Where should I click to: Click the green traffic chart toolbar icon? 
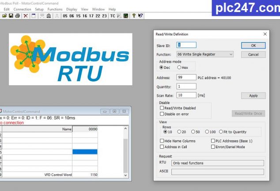pyautogui.click(x=126, y=16)
